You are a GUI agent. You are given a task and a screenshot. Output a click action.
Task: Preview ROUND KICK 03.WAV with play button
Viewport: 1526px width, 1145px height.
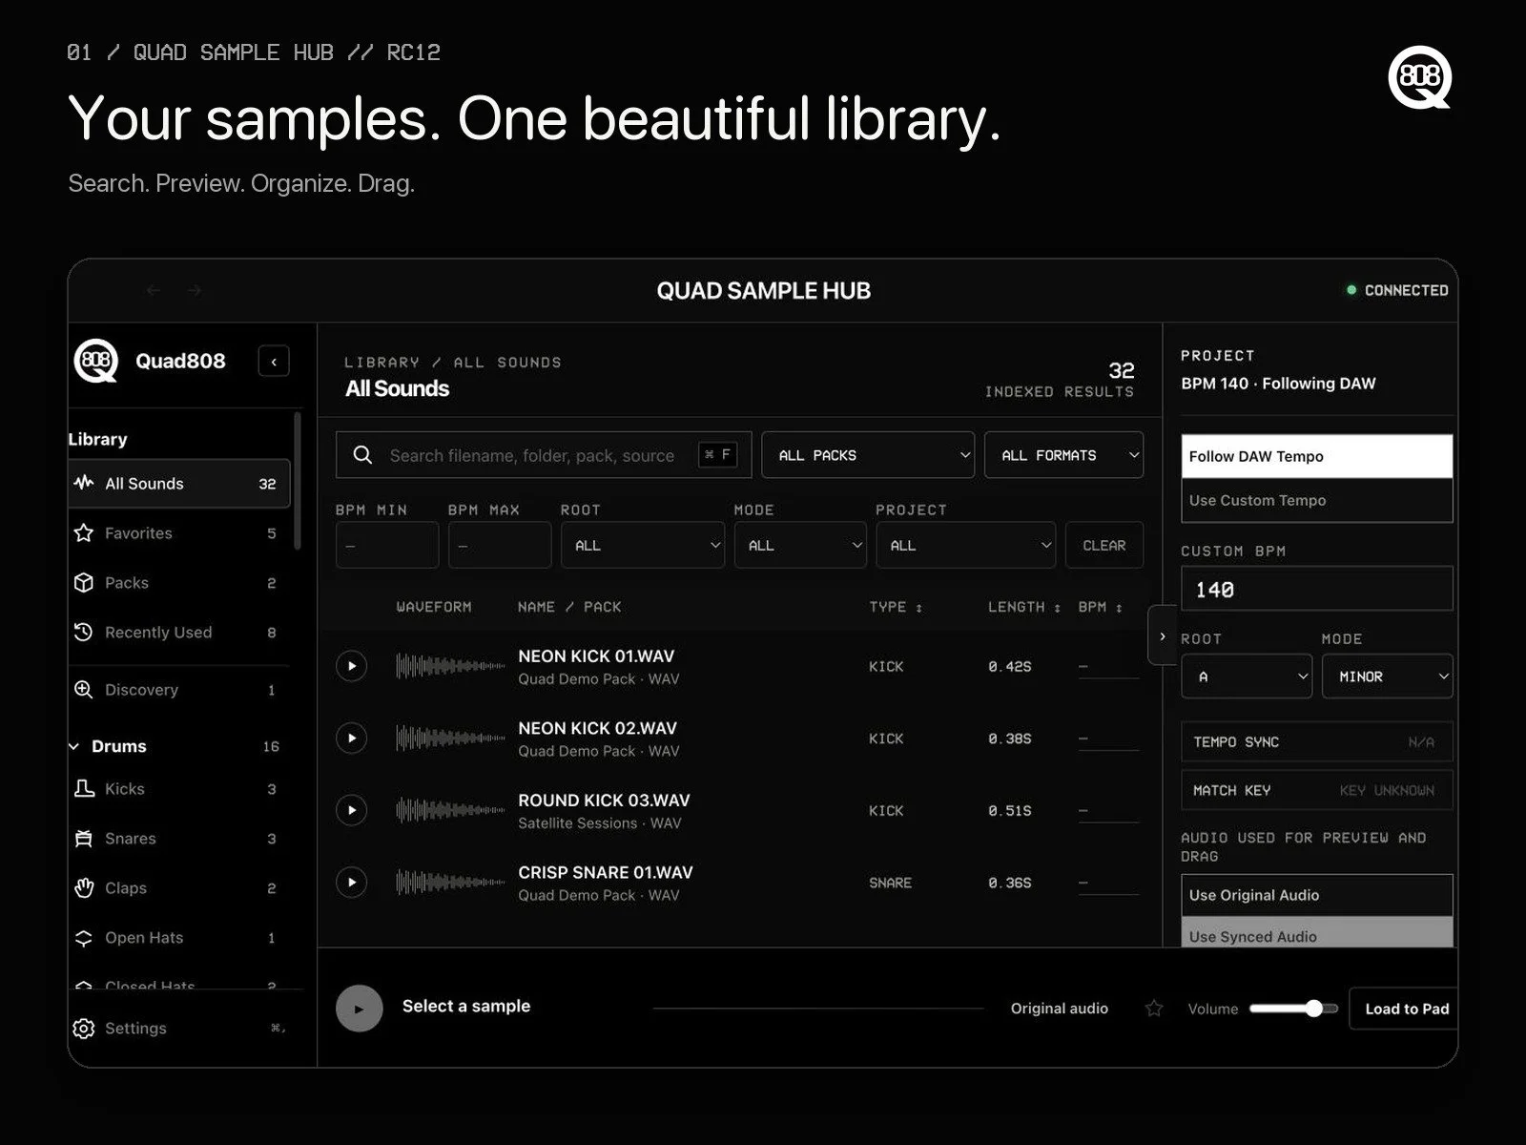point(352,810)
